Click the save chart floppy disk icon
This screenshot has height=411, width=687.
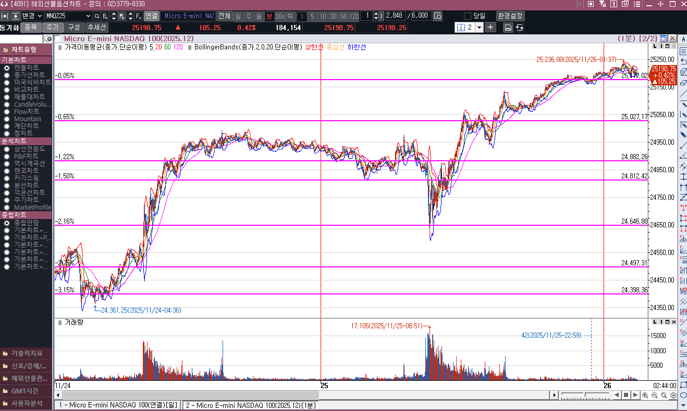(x=508, y=28)
